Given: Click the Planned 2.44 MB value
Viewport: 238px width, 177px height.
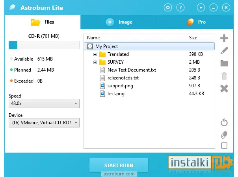Looking at the screenshot, I should (46, 70).
